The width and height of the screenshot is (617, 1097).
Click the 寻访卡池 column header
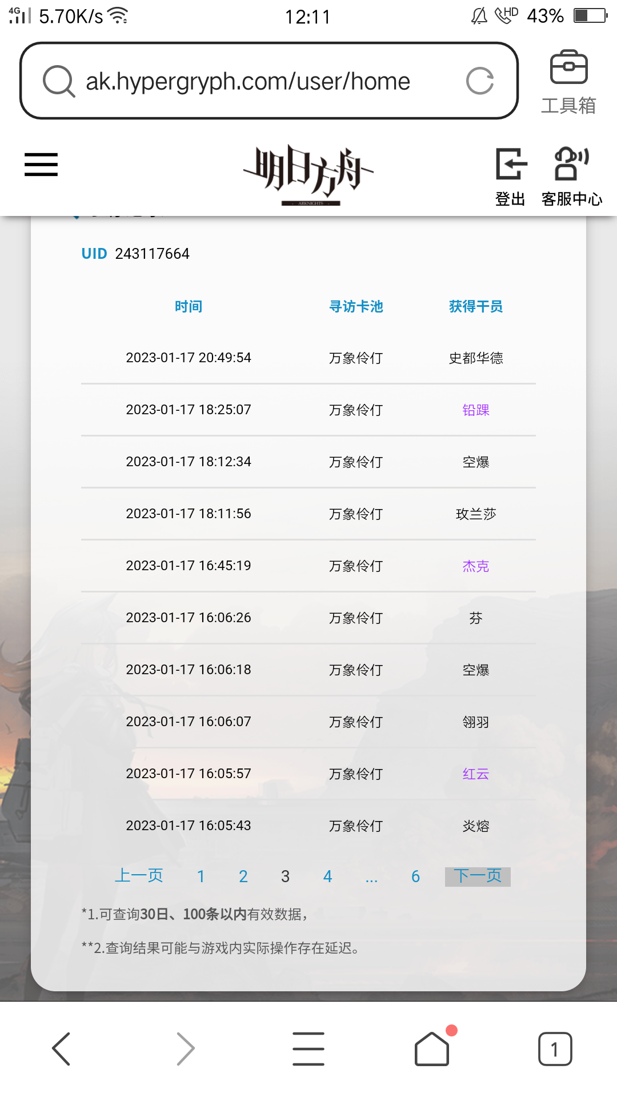356,307
